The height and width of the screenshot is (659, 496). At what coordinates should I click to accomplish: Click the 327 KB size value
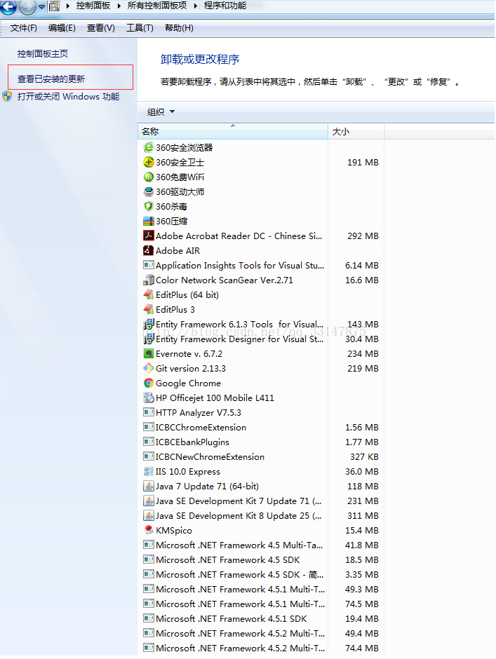[x=364, y=456]
